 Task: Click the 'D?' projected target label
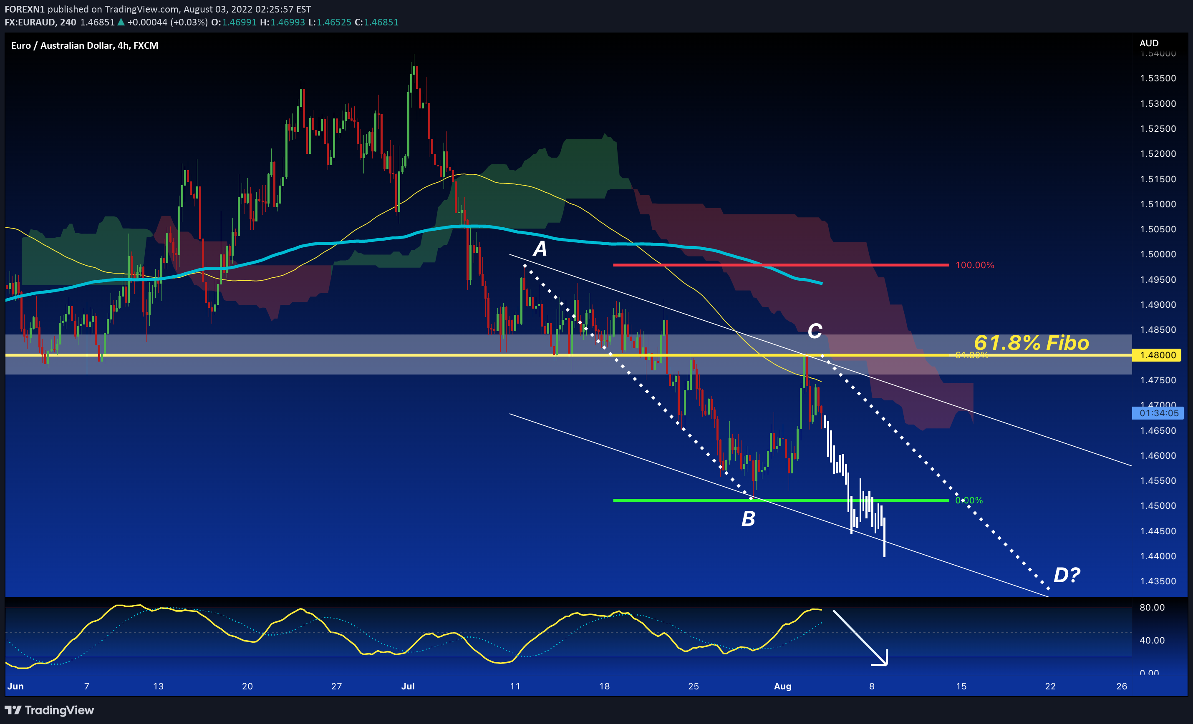tap(1067, 575)
